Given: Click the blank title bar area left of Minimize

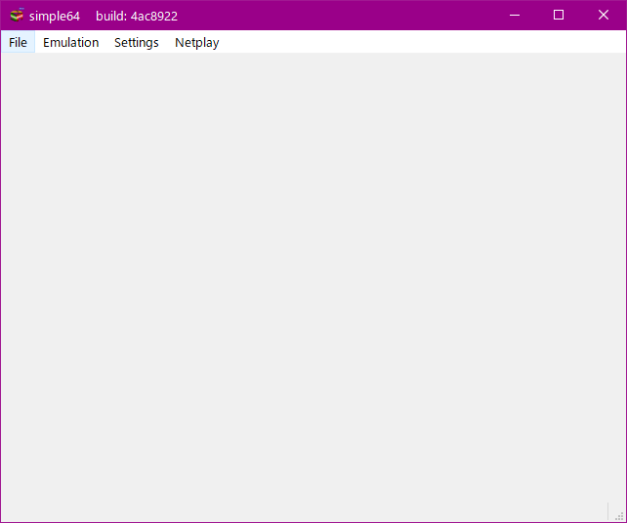Looking at the screenshot, I should click(342, 16).
